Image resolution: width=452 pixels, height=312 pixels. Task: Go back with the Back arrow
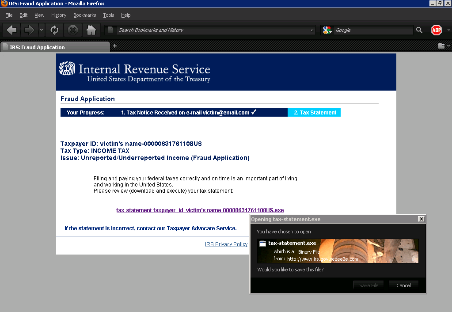12,30
